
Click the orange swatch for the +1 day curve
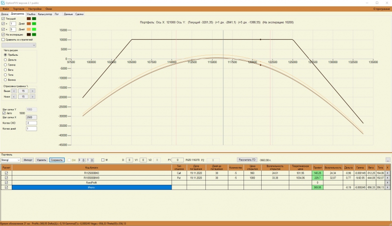coord(29,23)
